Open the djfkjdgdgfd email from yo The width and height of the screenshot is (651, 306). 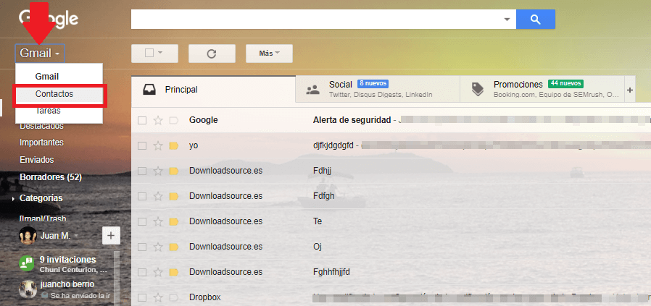pyautogui.click(x=333, y=145)
